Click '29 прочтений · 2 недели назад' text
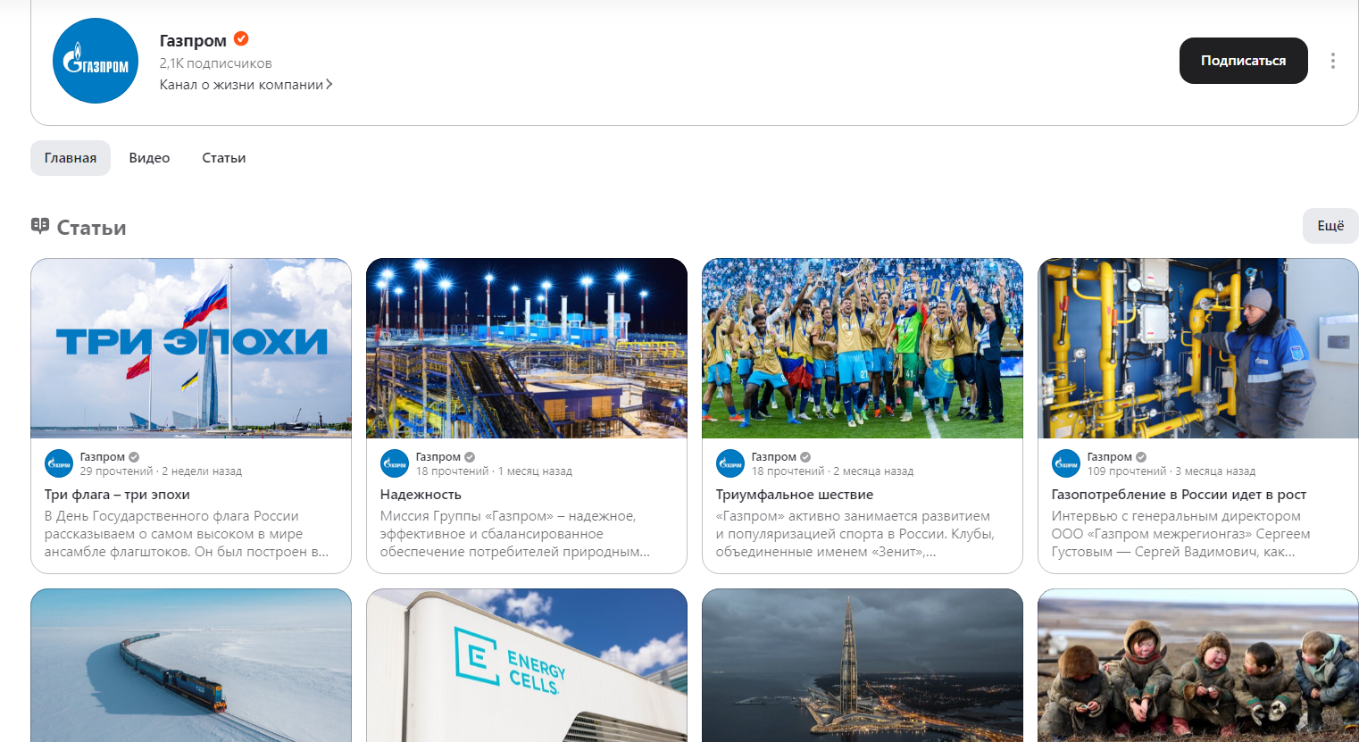The width and height of the screenshot is (1359, 742). coord(161,471)
